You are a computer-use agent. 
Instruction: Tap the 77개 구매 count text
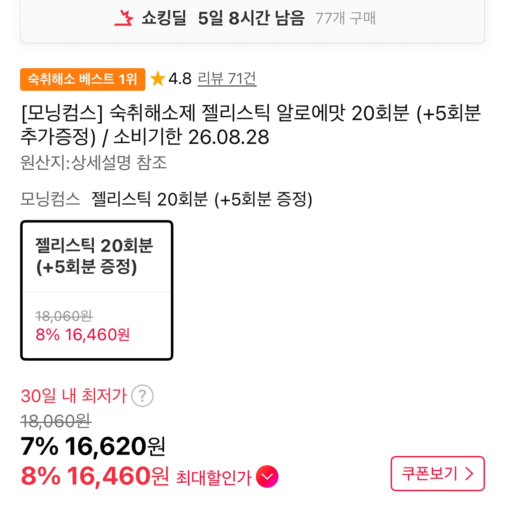pyautogui.click(x=346, y=18)
